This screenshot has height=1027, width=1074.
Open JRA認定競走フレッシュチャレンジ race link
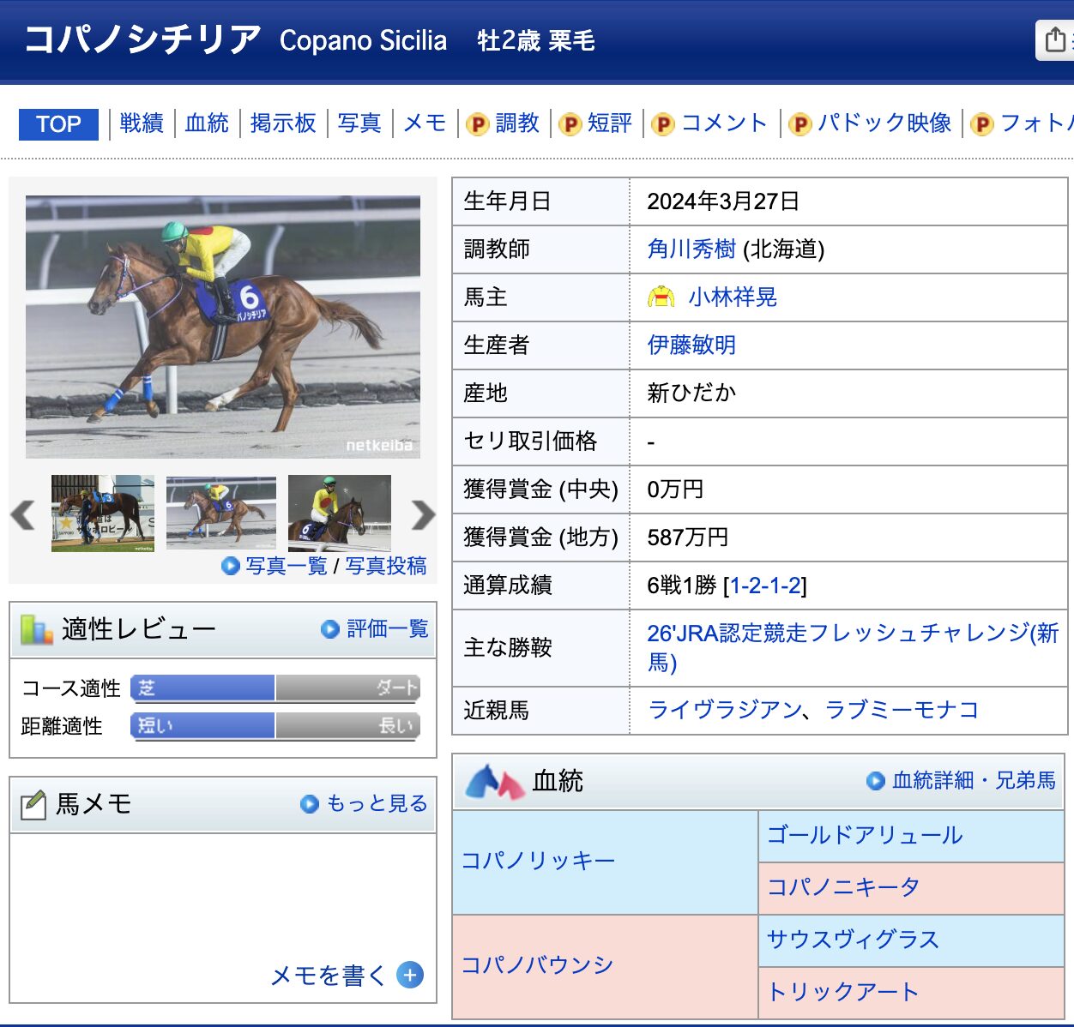(853, 647)
